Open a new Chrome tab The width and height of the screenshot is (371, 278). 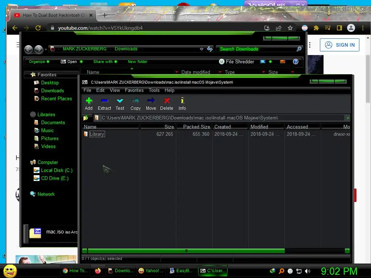point(105,15)
